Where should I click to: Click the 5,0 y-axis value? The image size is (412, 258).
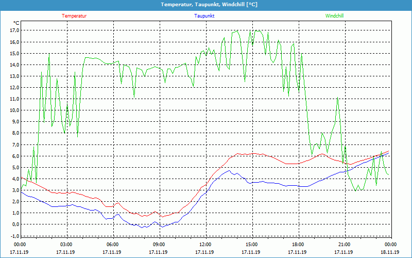pos(16,167)
